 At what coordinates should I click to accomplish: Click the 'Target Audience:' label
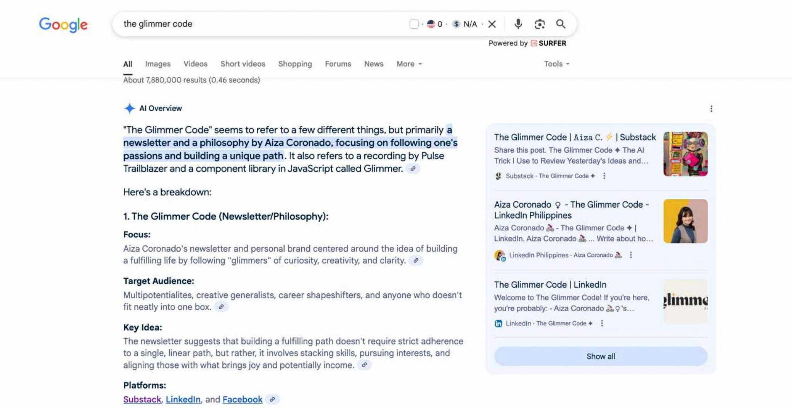click(x=159, y=281)
